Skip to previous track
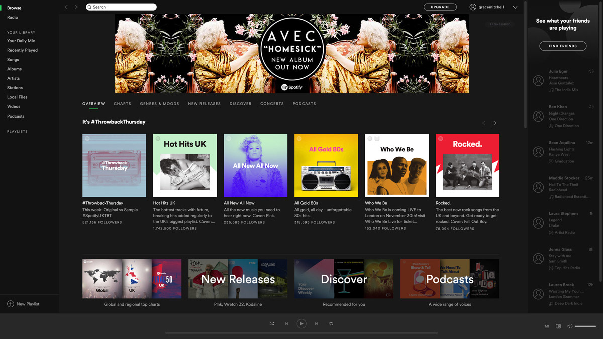The height and width of the screenshot is (339, 603). pos(287,324)
